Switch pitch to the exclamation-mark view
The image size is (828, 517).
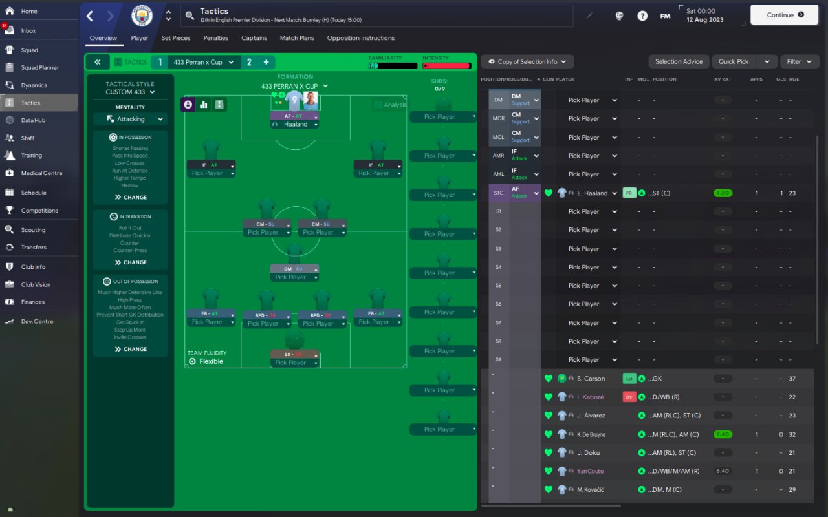(x=219, y=104)
